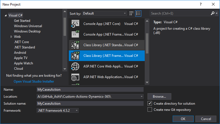Click the search magnifier icon
Image resolution: width=220 pixels, height=124 pixels.
212,13
